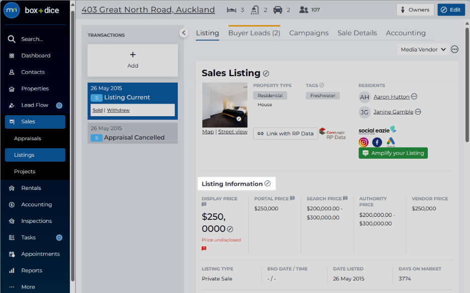
Task: Click the car spaces icon
Action: [x=278, y=10]
